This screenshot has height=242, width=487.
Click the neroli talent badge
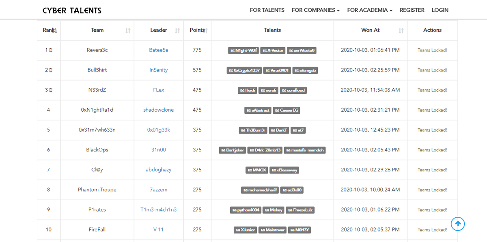pos(269,90)
